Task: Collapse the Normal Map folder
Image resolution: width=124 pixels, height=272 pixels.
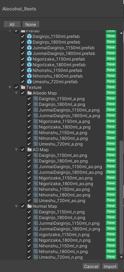Action: [16, 206]
